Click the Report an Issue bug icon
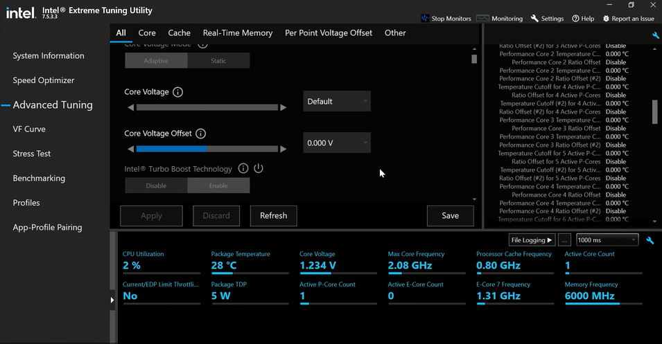Image resolution: width=662 pixels, height=344 pixels. pyautogui.click(x=607, y=19)
